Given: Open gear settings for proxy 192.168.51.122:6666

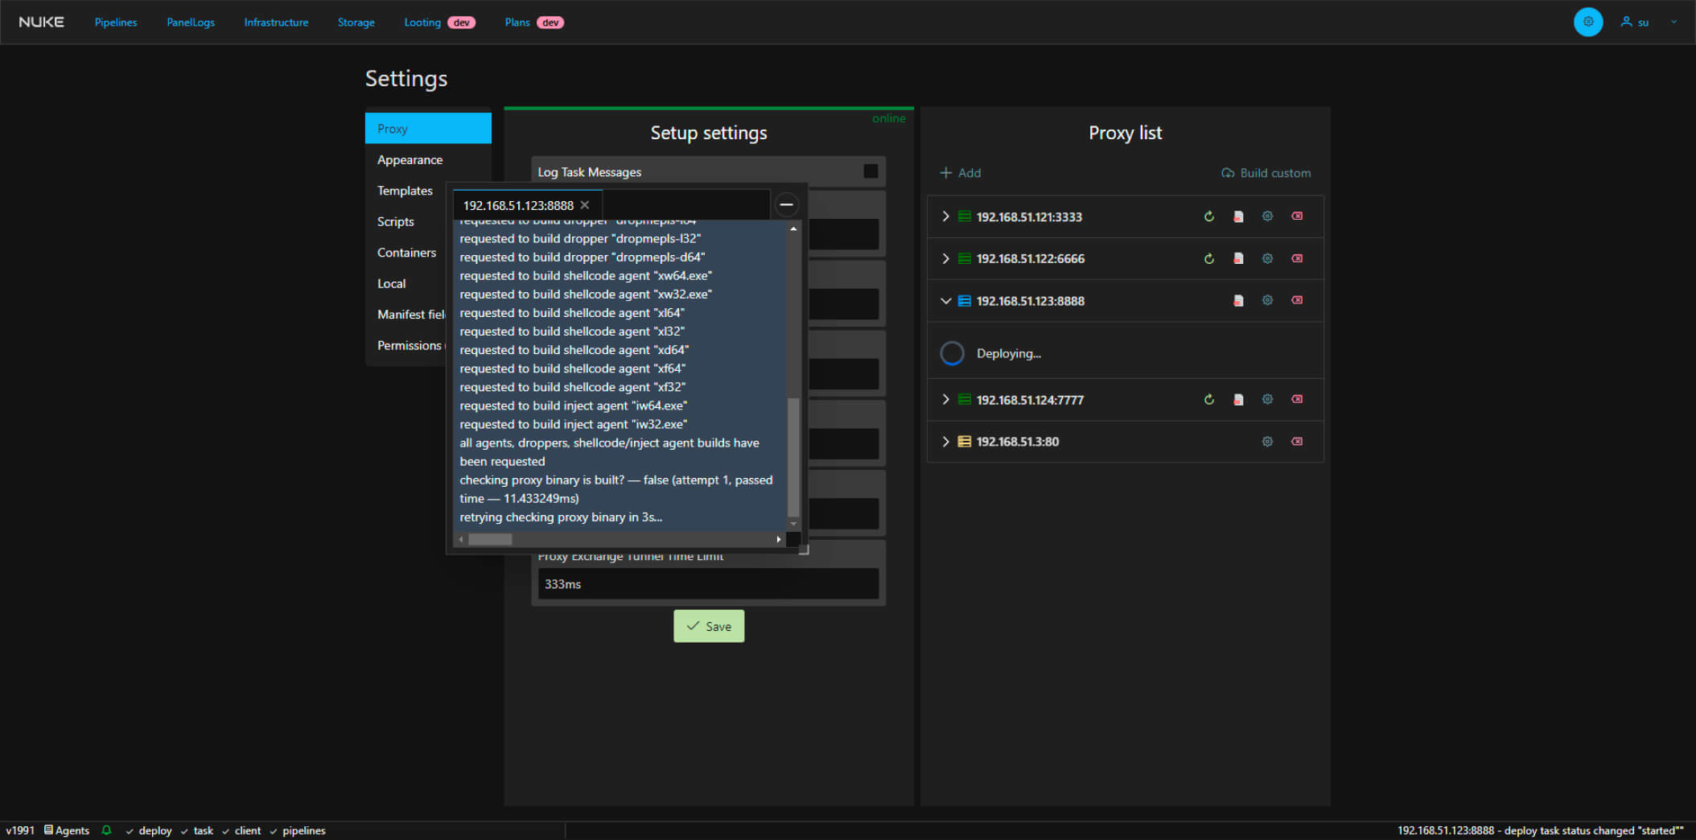Looking at the screenshot, I should 1267,258.
